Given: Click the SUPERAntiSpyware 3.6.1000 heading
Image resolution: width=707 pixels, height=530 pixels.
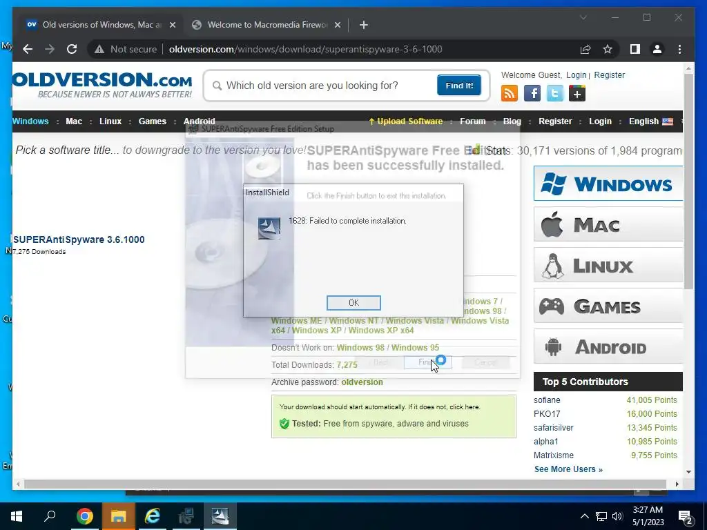Looking at the screenshot, I should tap(79, 239).
